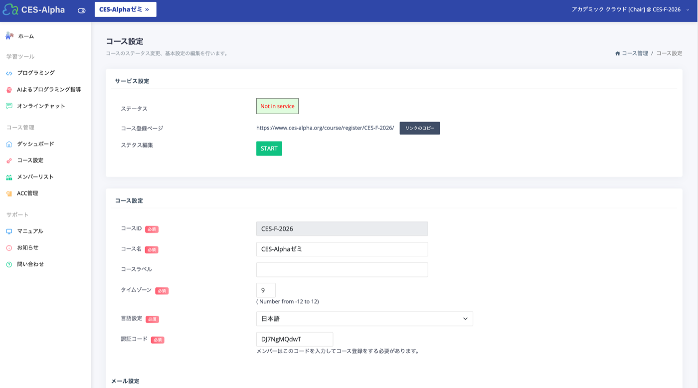Open the 言語設定 日本語 dropdown
698x388 pixels.
(364, 319)
